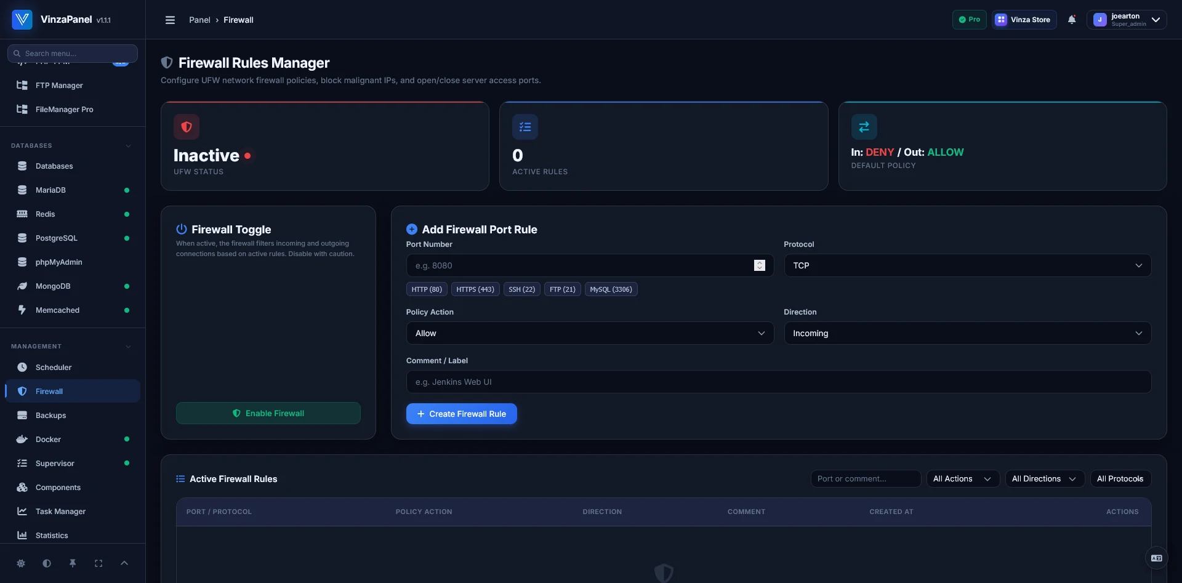
Task: Click Enable Firewall button
Action: [x=268, y=413]
